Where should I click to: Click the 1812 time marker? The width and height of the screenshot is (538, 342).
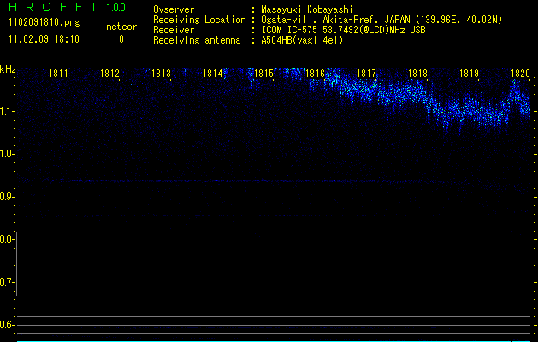[x=109, y=74]
